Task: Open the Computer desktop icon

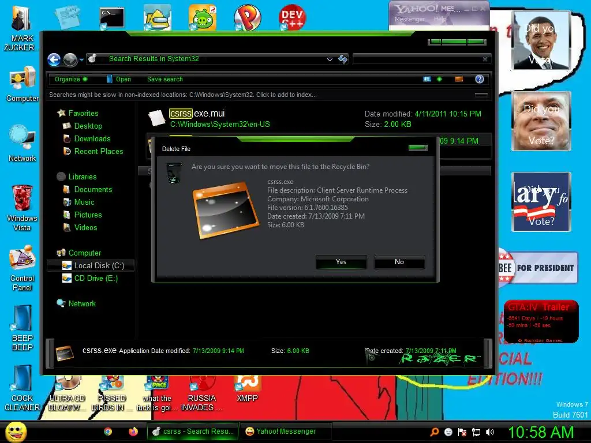Action: 23,84
